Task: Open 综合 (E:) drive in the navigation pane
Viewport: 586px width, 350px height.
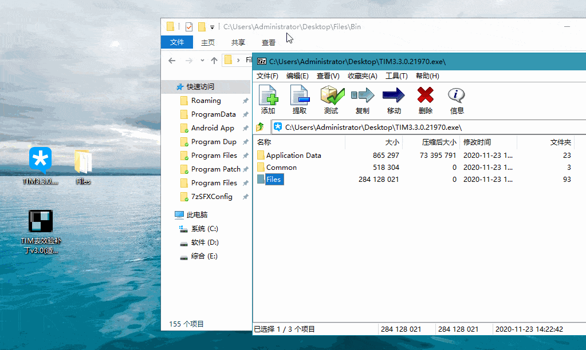Action: point(204,256)
